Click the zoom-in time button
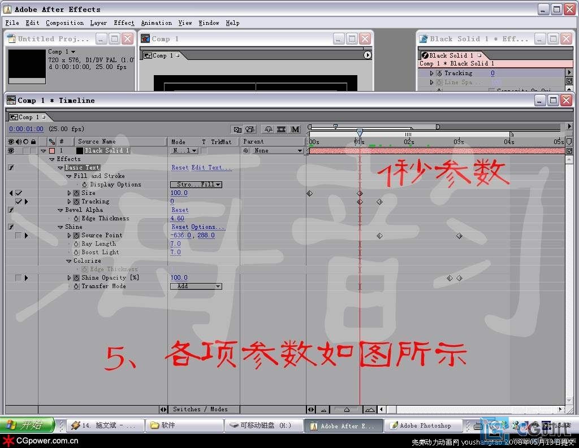 pos(370,409)
